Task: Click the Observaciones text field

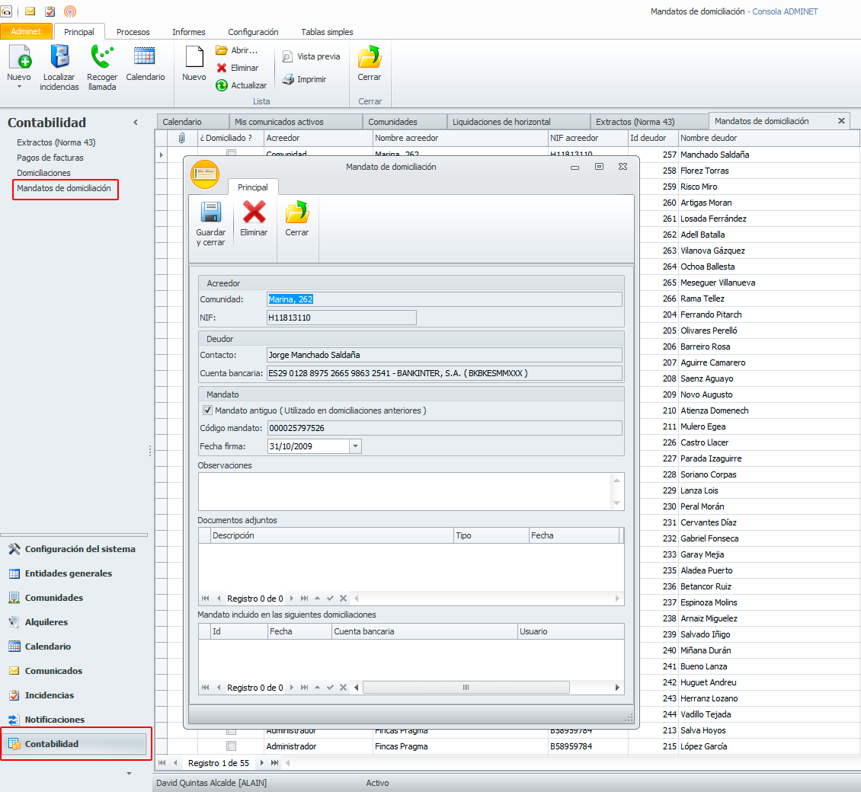Action: click(x=405, y=491)
